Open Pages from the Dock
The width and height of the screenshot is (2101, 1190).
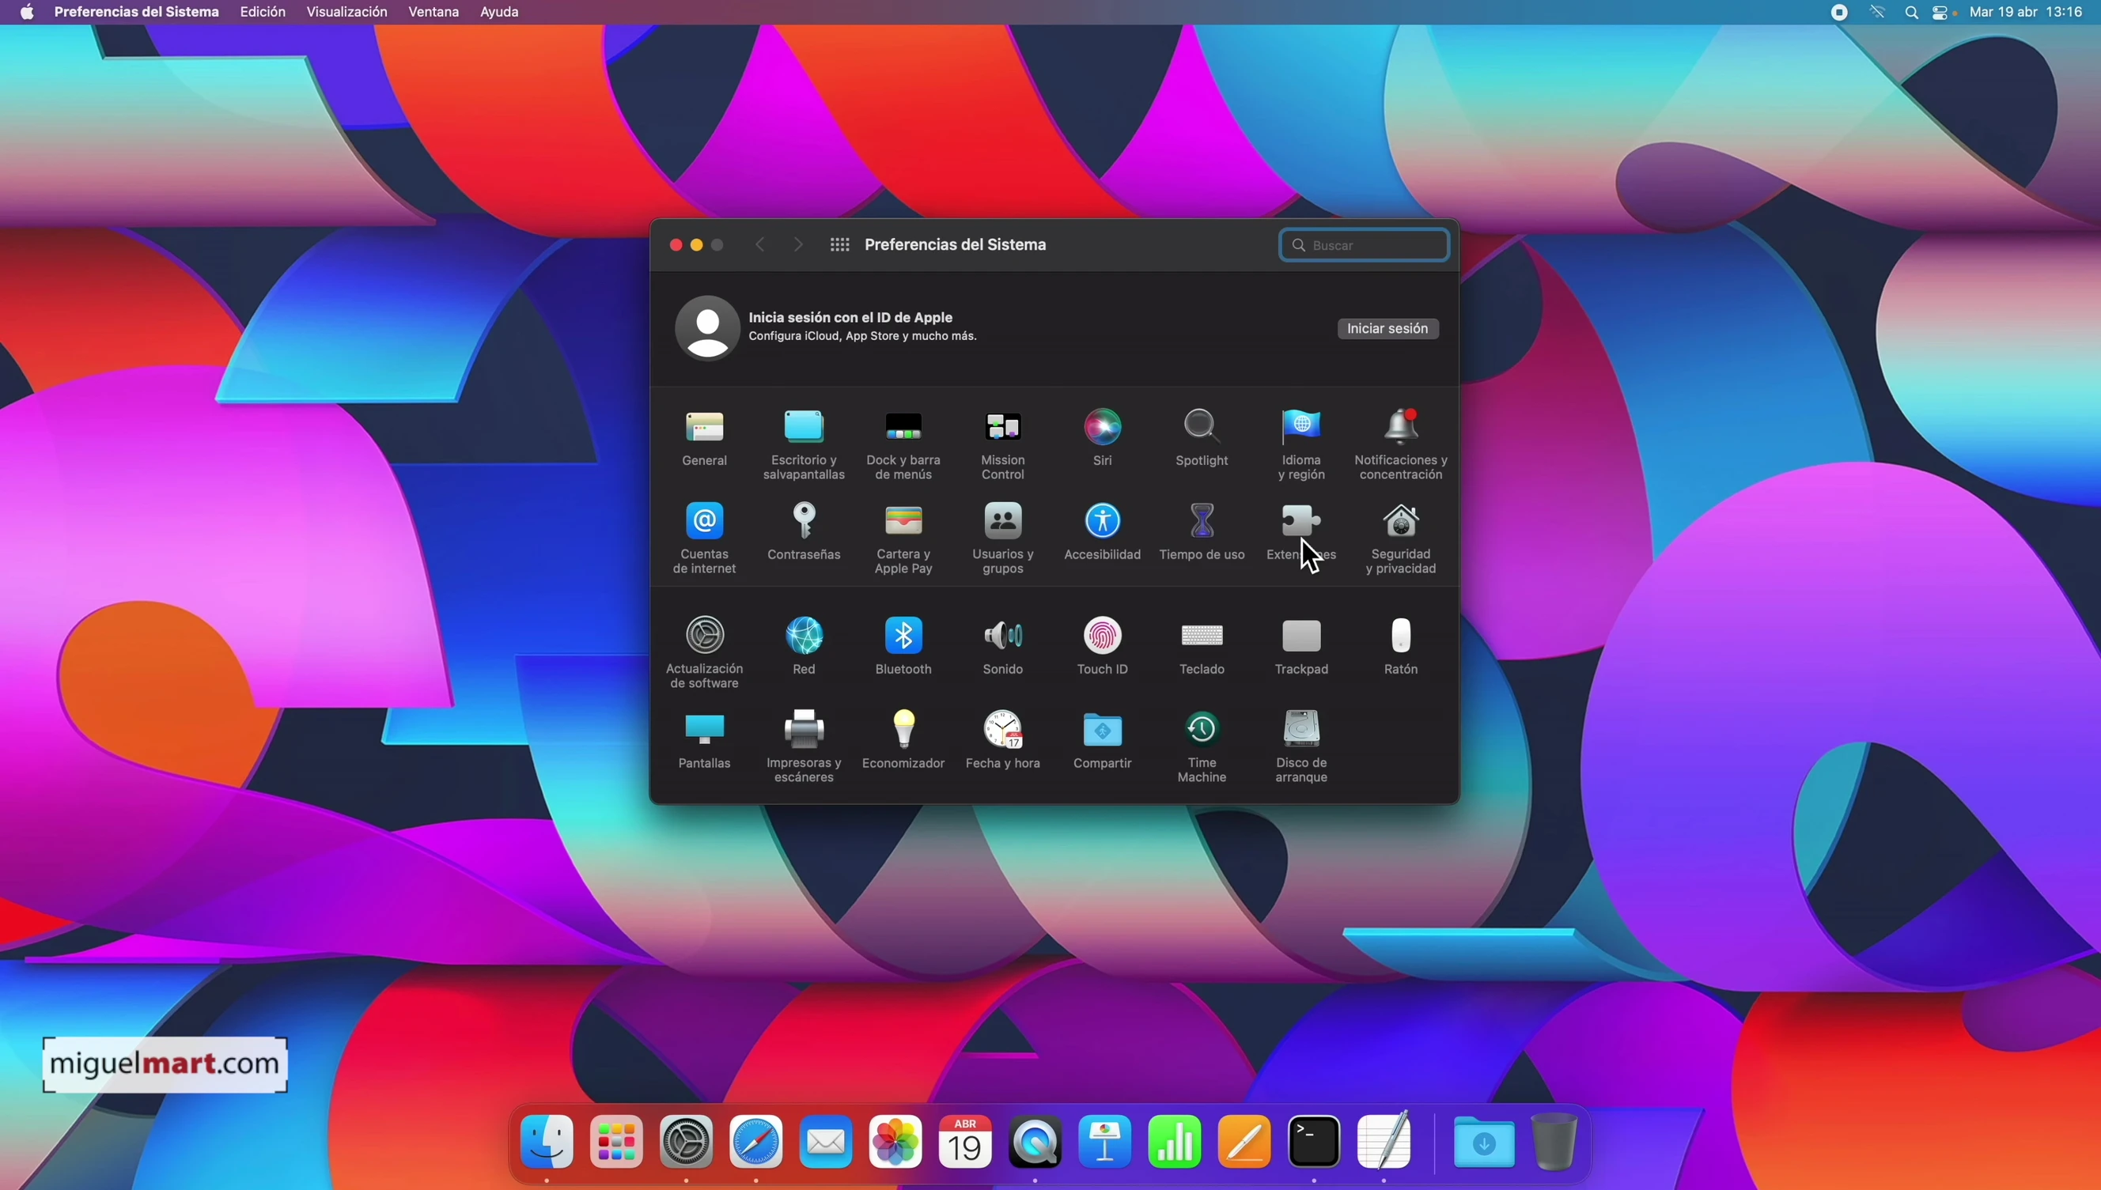coord(1244,1142)
